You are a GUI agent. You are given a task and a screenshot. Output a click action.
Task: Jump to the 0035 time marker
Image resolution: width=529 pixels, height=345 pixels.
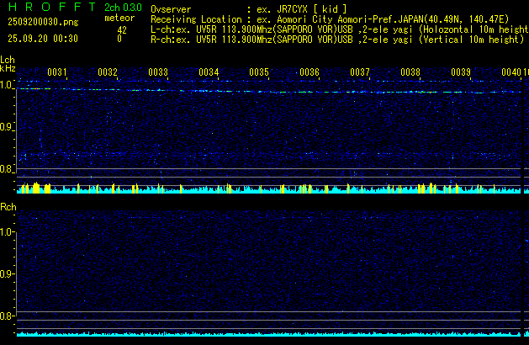[x=259, y=72]
